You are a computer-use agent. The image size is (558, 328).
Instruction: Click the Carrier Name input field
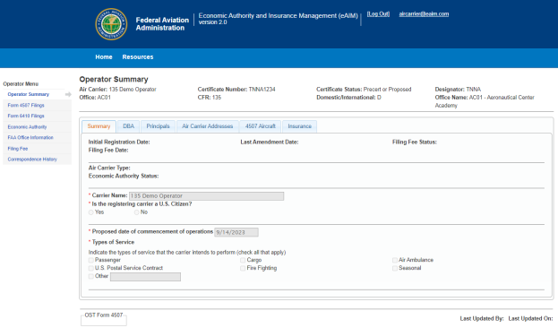206,196
